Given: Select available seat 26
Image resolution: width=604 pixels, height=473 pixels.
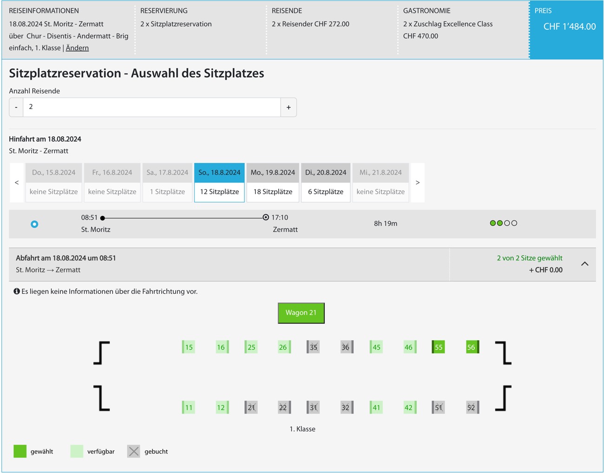Looking at the screenshot, I should (x=284, y=347).
